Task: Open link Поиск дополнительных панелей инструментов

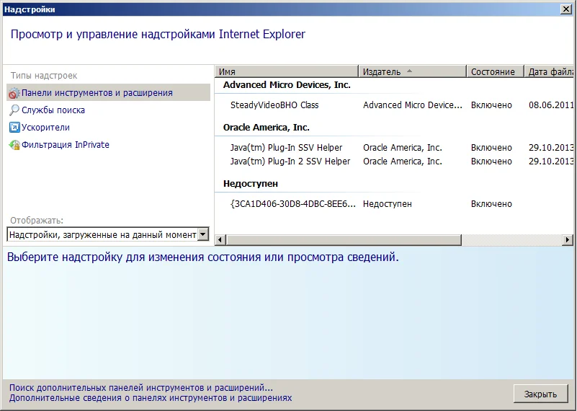Action: (141, 388)
